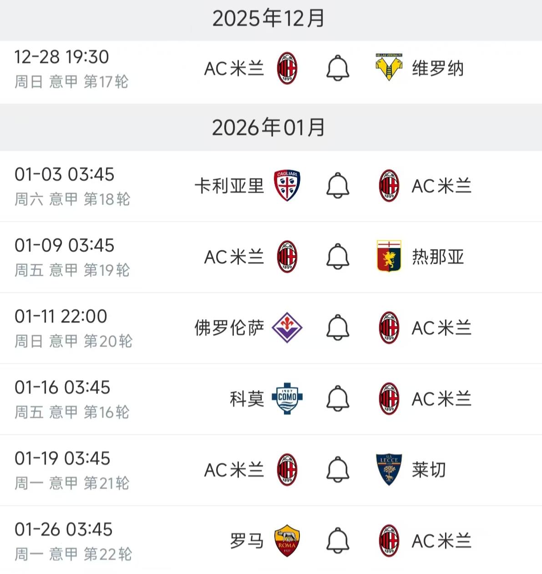Select the Genoa club crest

coord(389,257)
